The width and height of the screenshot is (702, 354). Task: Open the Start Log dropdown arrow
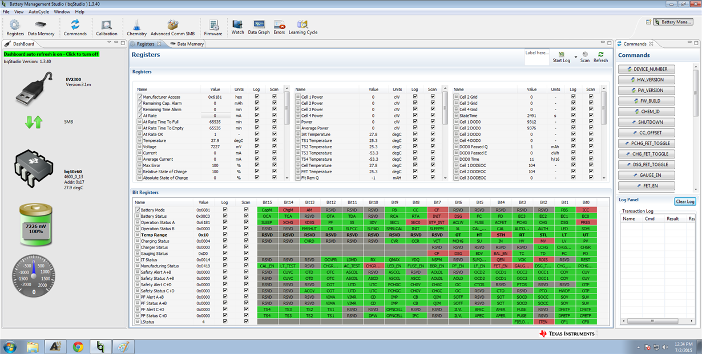click(x=576, y=58)
